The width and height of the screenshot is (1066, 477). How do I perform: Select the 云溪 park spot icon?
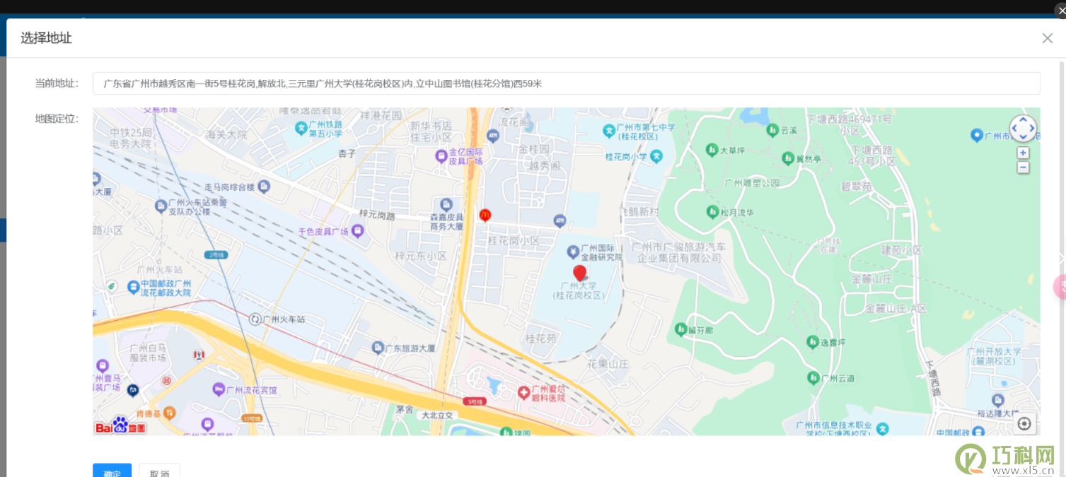[772, 130]
